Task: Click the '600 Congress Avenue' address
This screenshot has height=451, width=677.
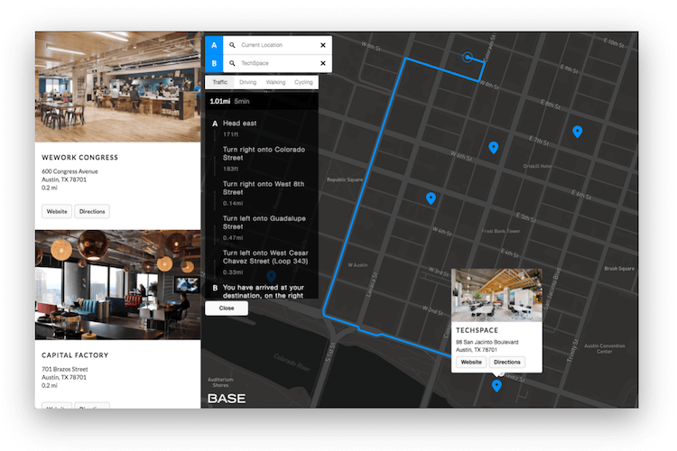Action: point(70,171)
